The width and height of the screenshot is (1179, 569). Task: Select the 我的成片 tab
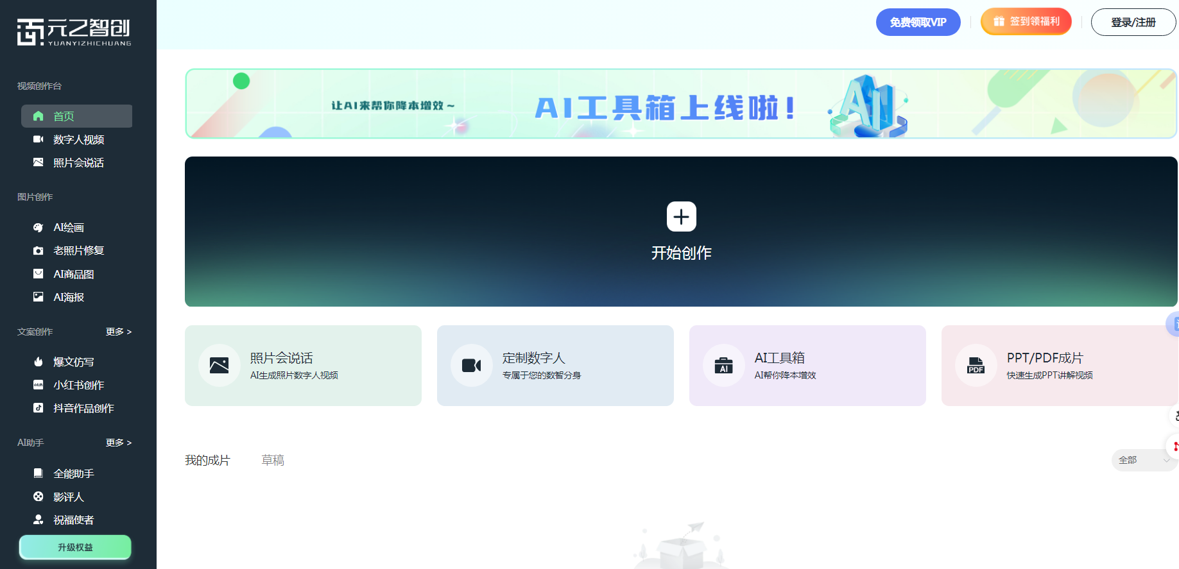pos(207,460)
